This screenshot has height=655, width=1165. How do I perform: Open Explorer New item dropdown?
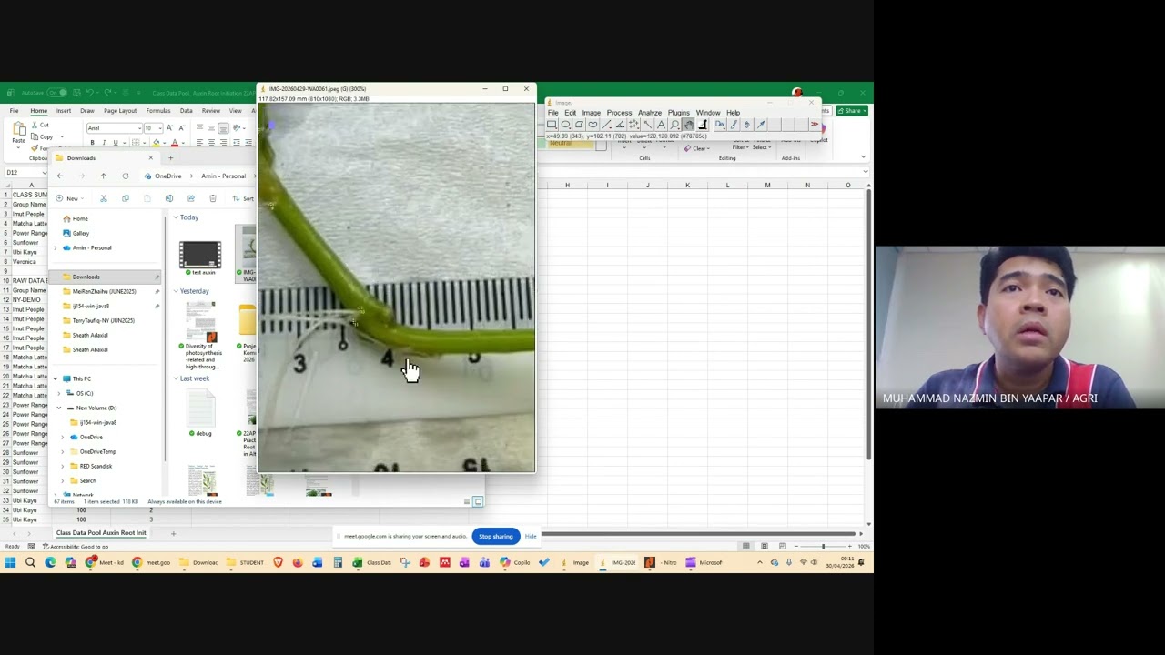click(69, 198)
